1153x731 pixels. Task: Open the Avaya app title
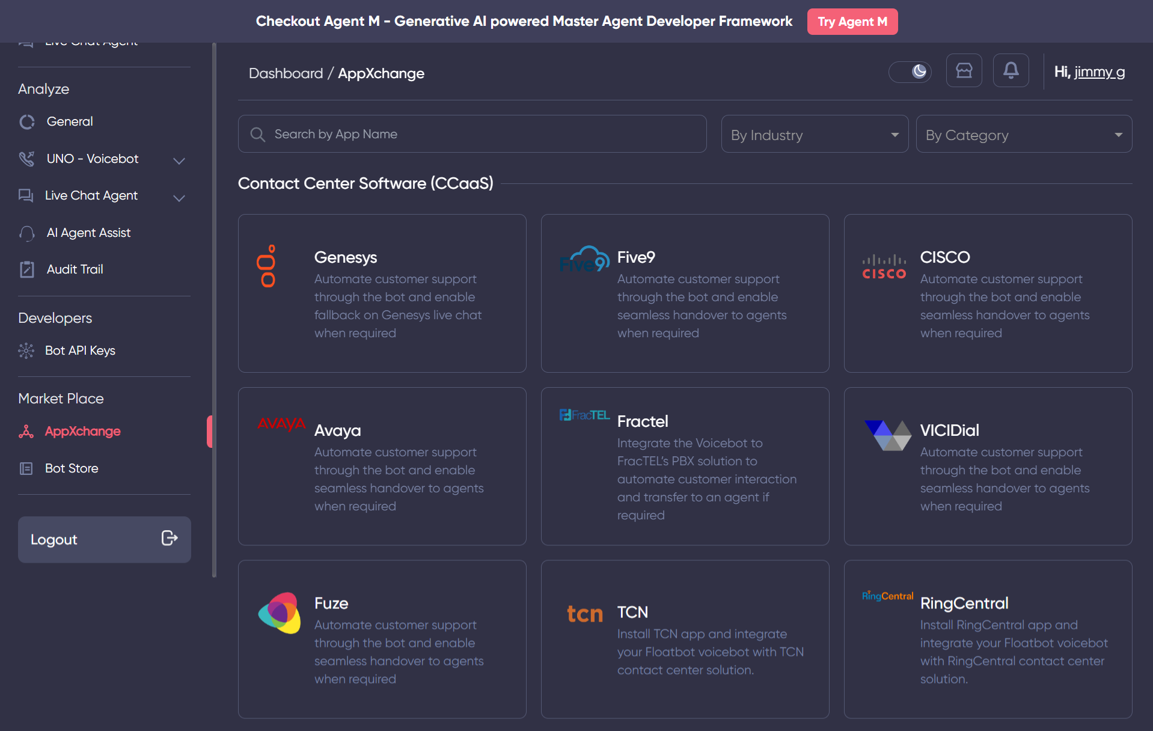click(x=337, y=430)
